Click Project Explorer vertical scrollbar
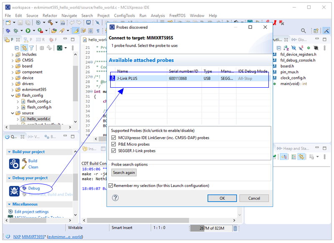The image size is (334, 243). click(x=75, y=83)
